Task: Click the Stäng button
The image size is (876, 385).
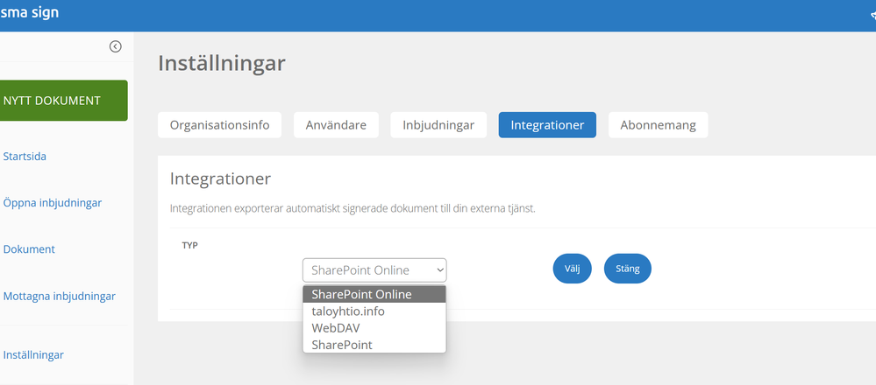Action: pyautogui.click(x=627, y=269)
